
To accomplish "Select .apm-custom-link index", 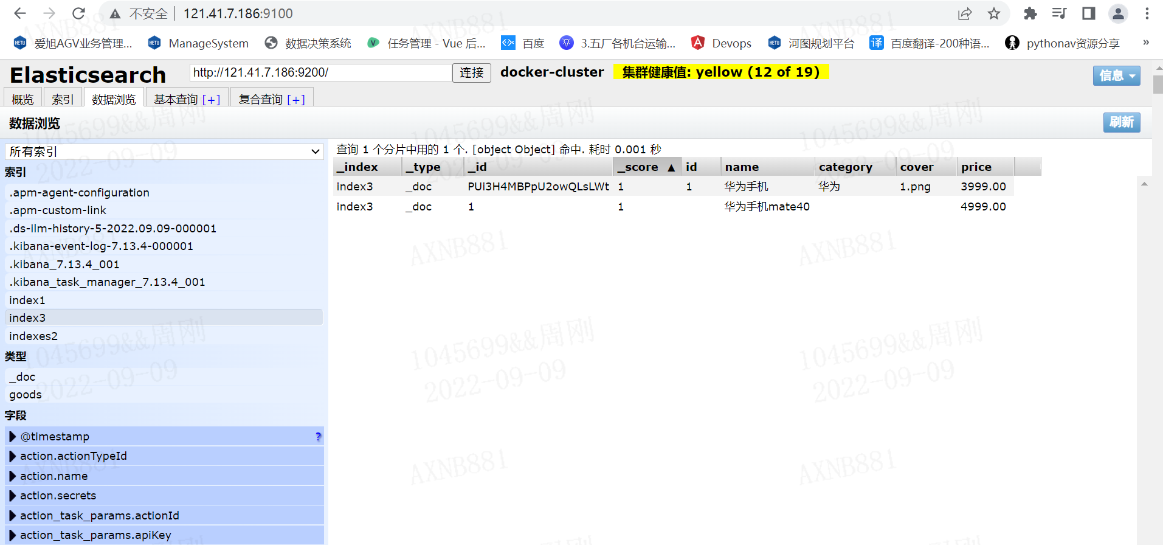I will tap(164, 210).
